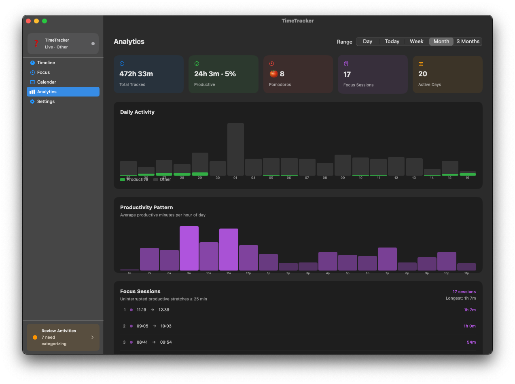Image resolution: width=515 pixels, height=384 pixels.
Task: Click the Timeline clock icon in sidebar
Action: coord(32,63)
